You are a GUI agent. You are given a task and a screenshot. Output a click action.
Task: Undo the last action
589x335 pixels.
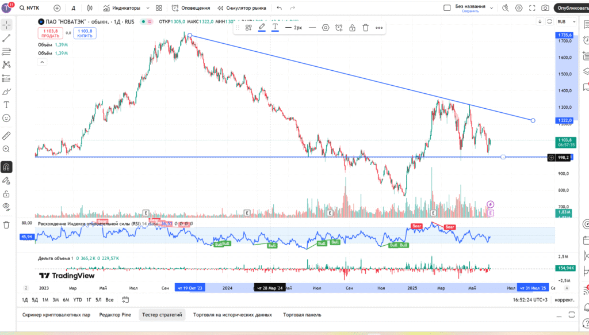[279, 8]
